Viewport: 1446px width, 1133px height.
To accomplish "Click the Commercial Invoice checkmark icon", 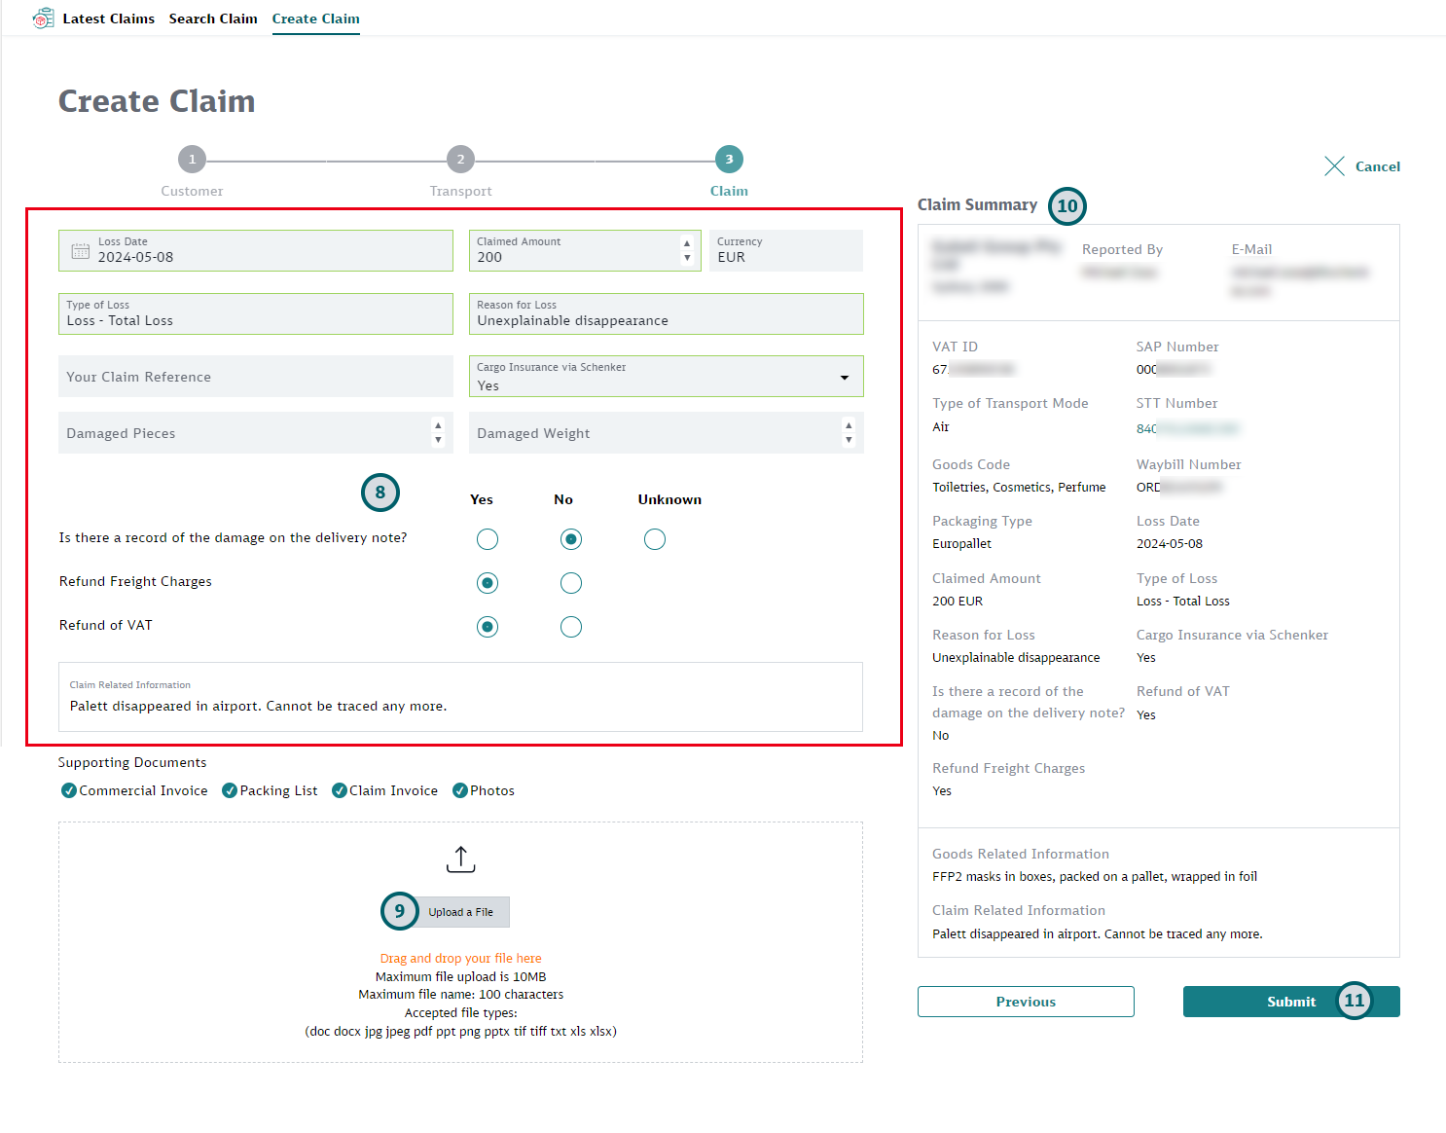I will click(x=68, y=790).
